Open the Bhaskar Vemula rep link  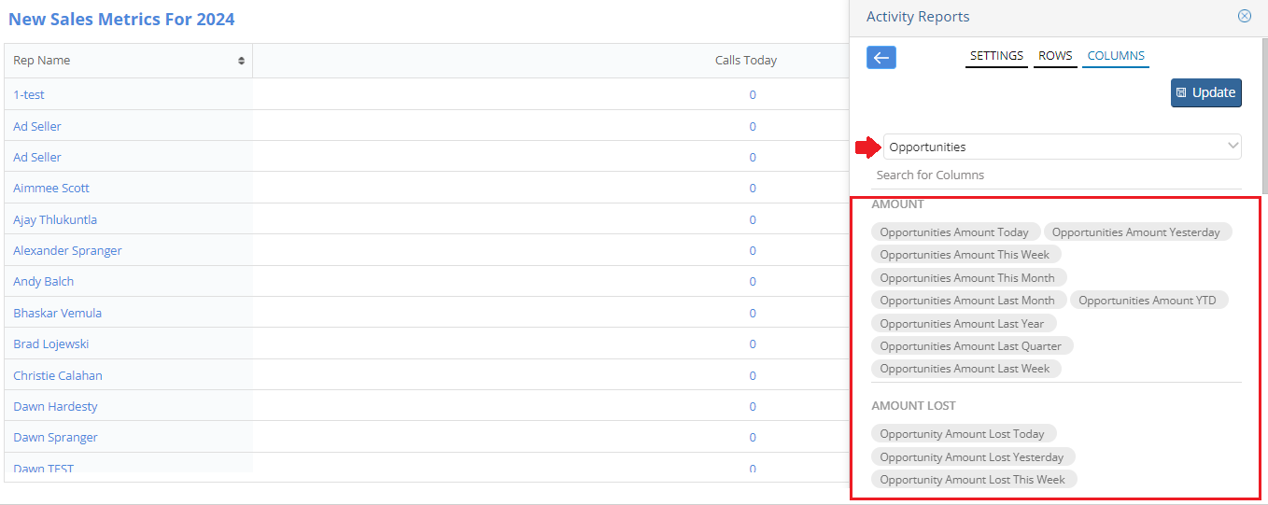click(x=57, y=314)
